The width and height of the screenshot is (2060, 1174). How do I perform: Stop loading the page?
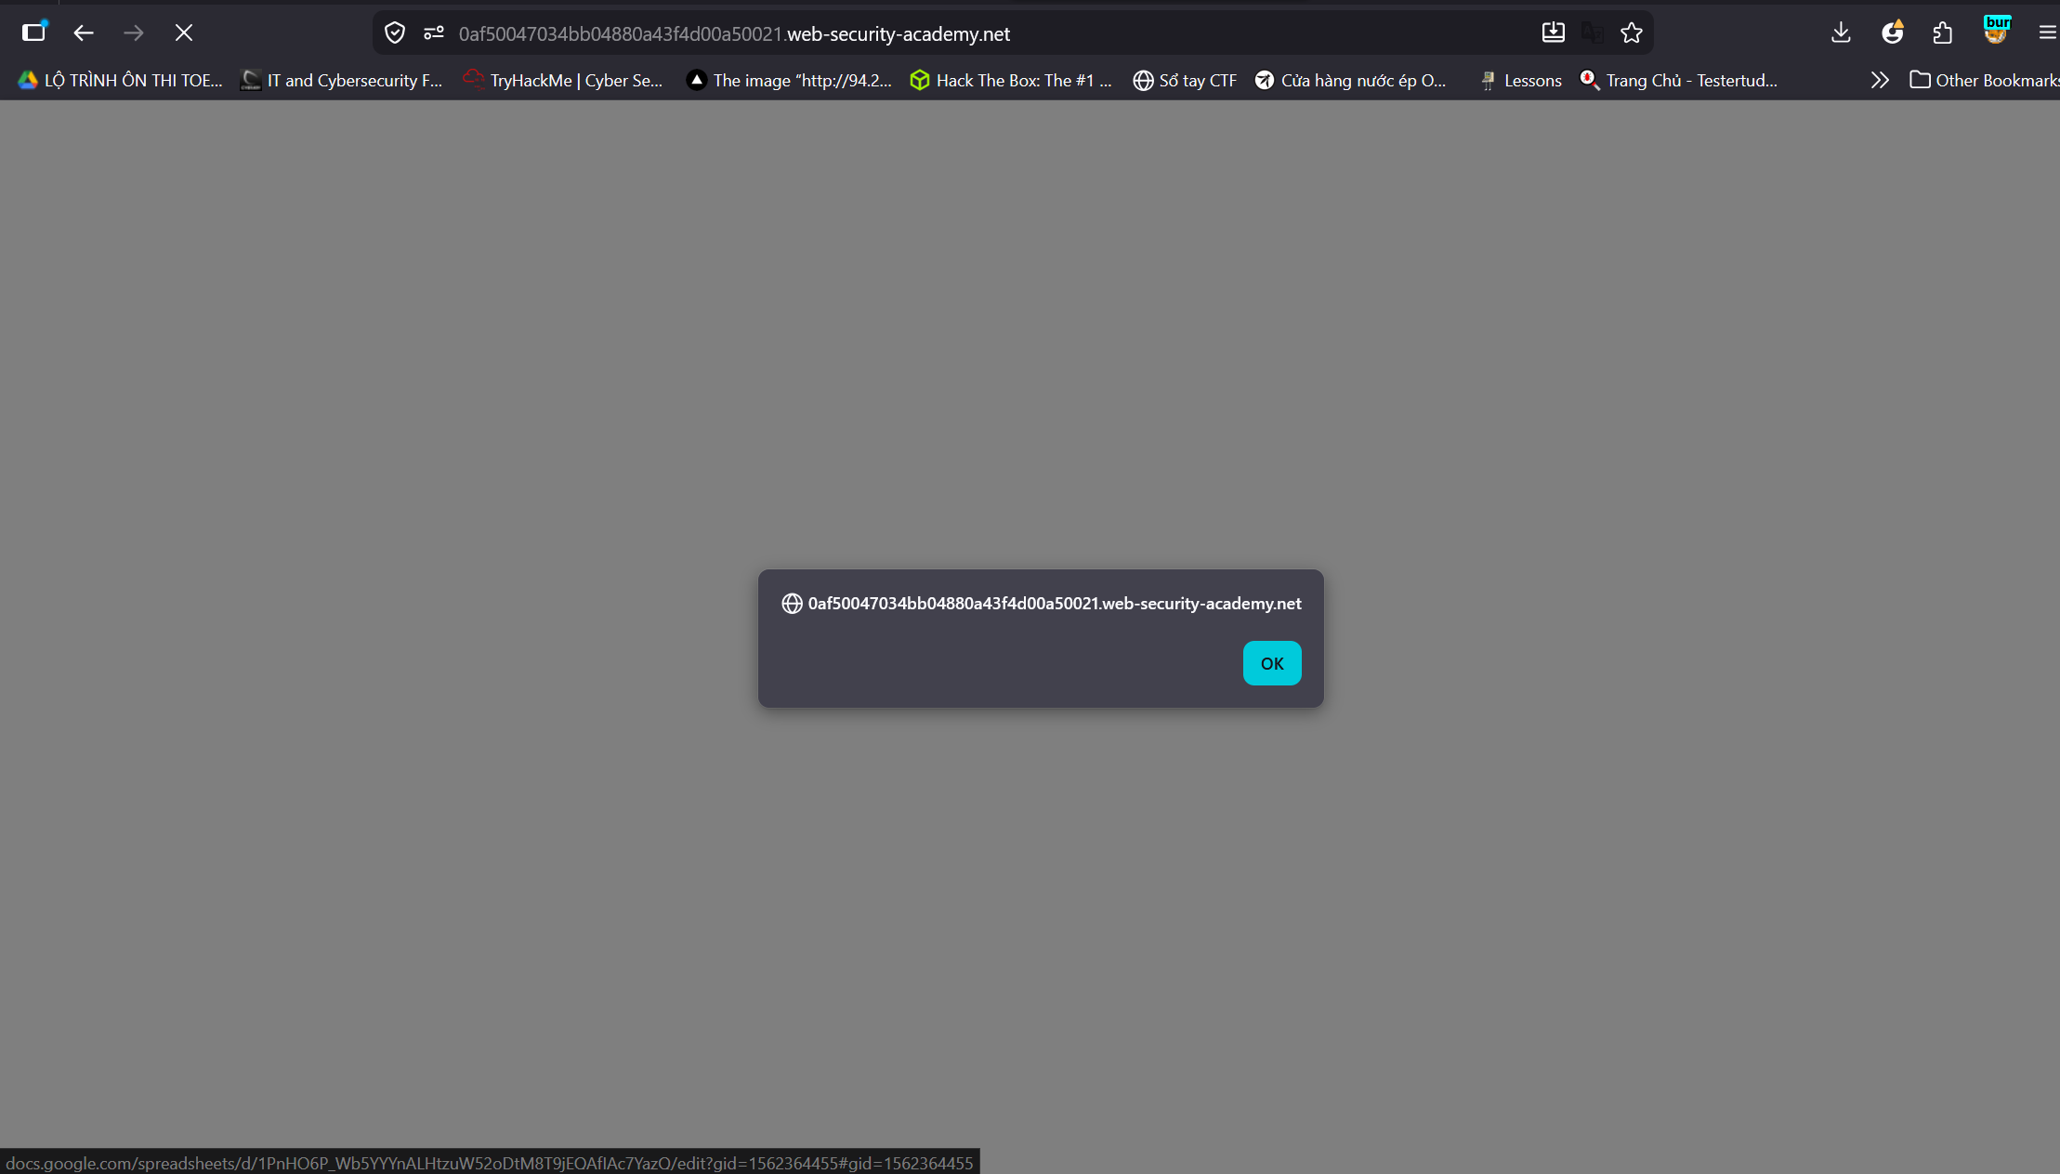tap(184, 33)
